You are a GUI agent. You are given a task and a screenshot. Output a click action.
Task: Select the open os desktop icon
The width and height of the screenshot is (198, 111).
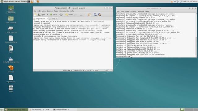[11, 69]
